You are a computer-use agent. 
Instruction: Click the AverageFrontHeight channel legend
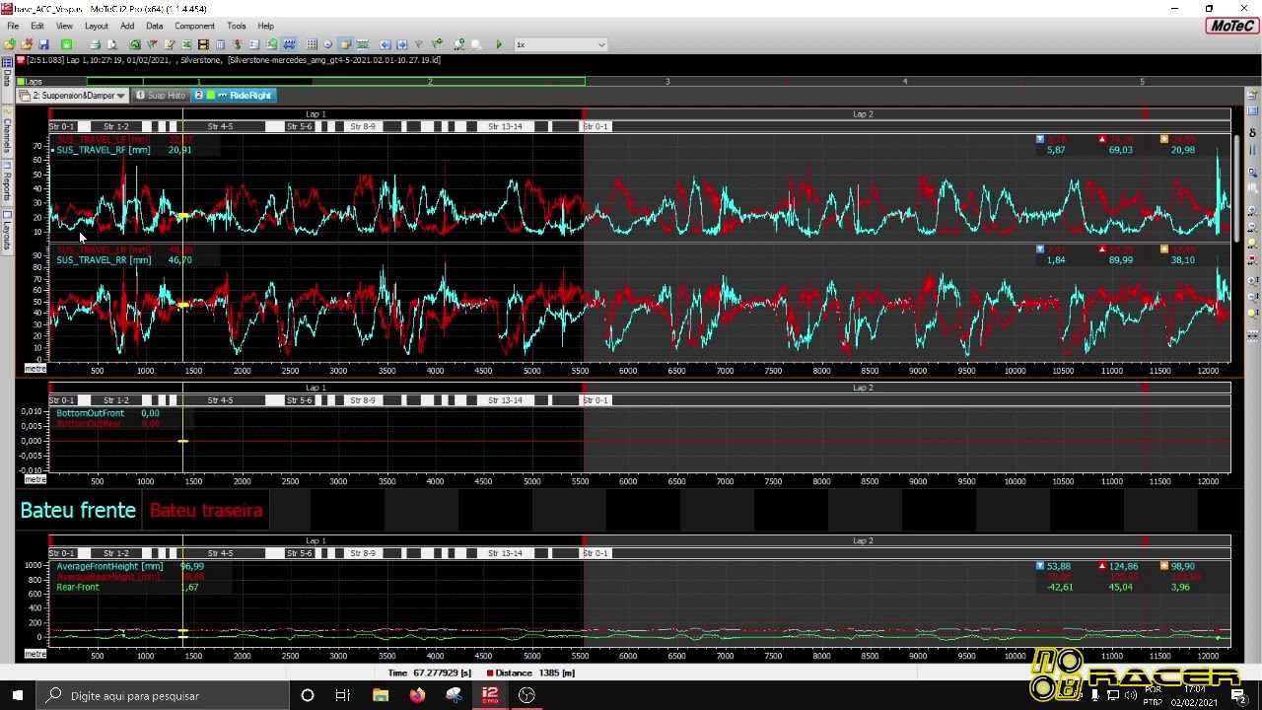tap(109, 567)
